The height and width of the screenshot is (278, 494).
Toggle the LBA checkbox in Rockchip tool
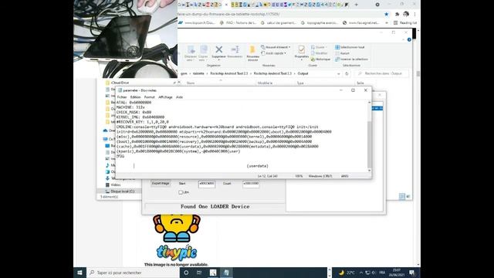coord(181,192)
